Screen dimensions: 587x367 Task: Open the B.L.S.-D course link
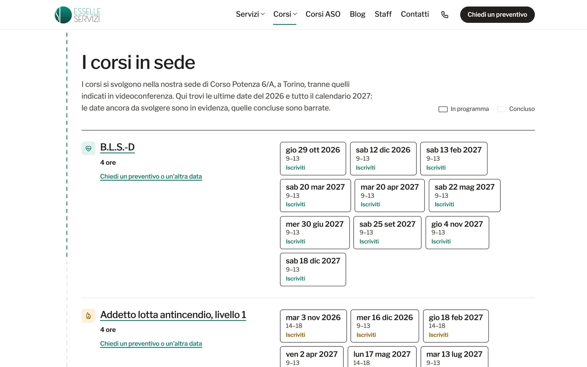[117, 147]
